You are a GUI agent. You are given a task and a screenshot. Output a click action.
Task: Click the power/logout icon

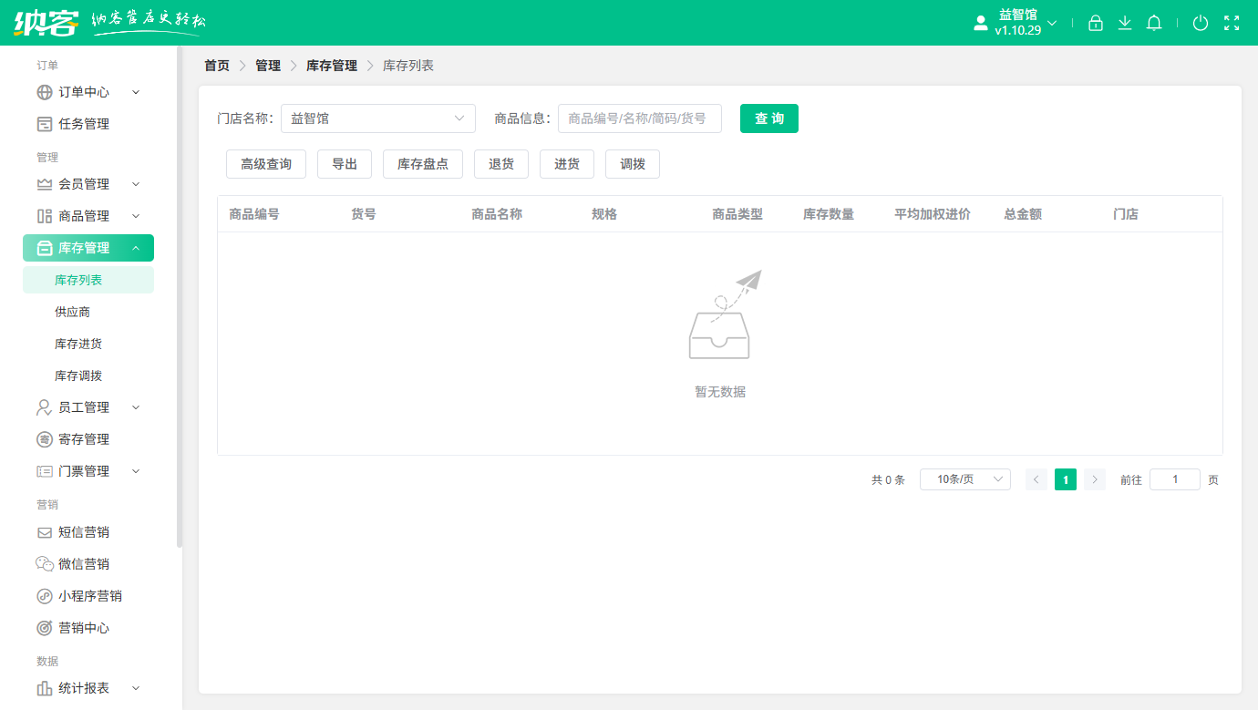pos(1201,23)
